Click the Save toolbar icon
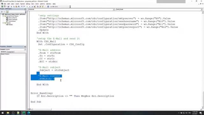Image resolution: width=204 pixels, height=115 pixels. 8,6
